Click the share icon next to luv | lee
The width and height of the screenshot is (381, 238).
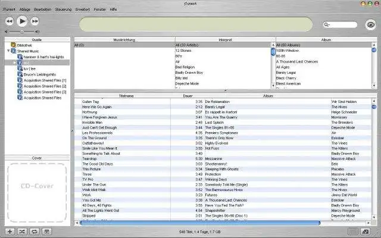[x=20, y=68]
